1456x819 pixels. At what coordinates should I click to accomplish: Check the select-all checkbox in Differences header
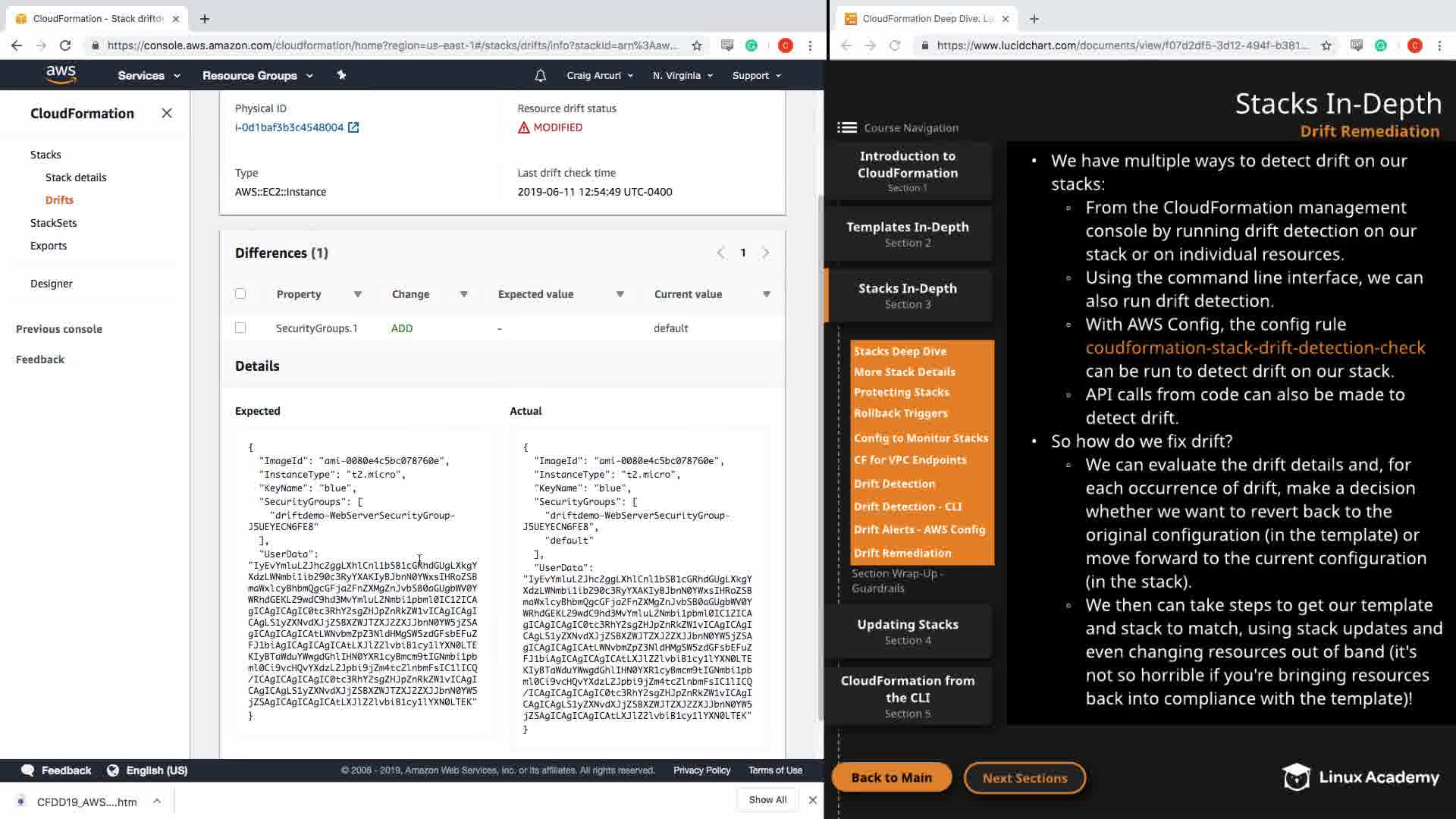pyautogui.click(x=240, y=293)
